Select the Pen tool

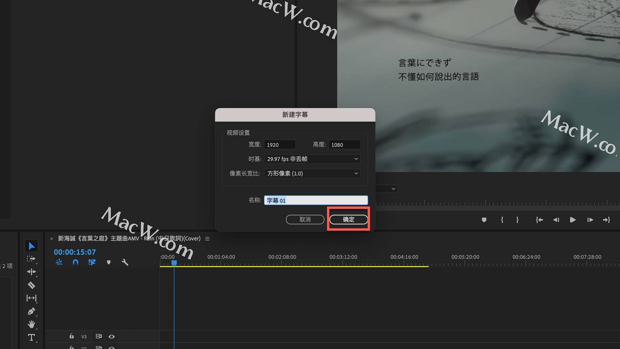click(x=31, y=312)
